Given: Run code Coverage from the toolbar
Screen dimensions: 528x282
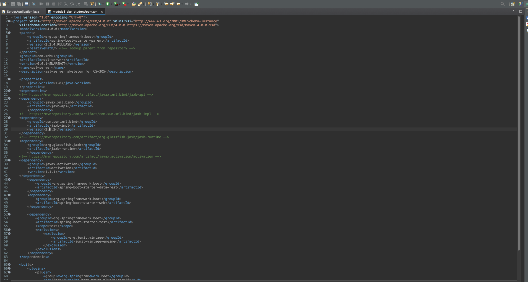Looking at the screenshot, I should 116,4.
